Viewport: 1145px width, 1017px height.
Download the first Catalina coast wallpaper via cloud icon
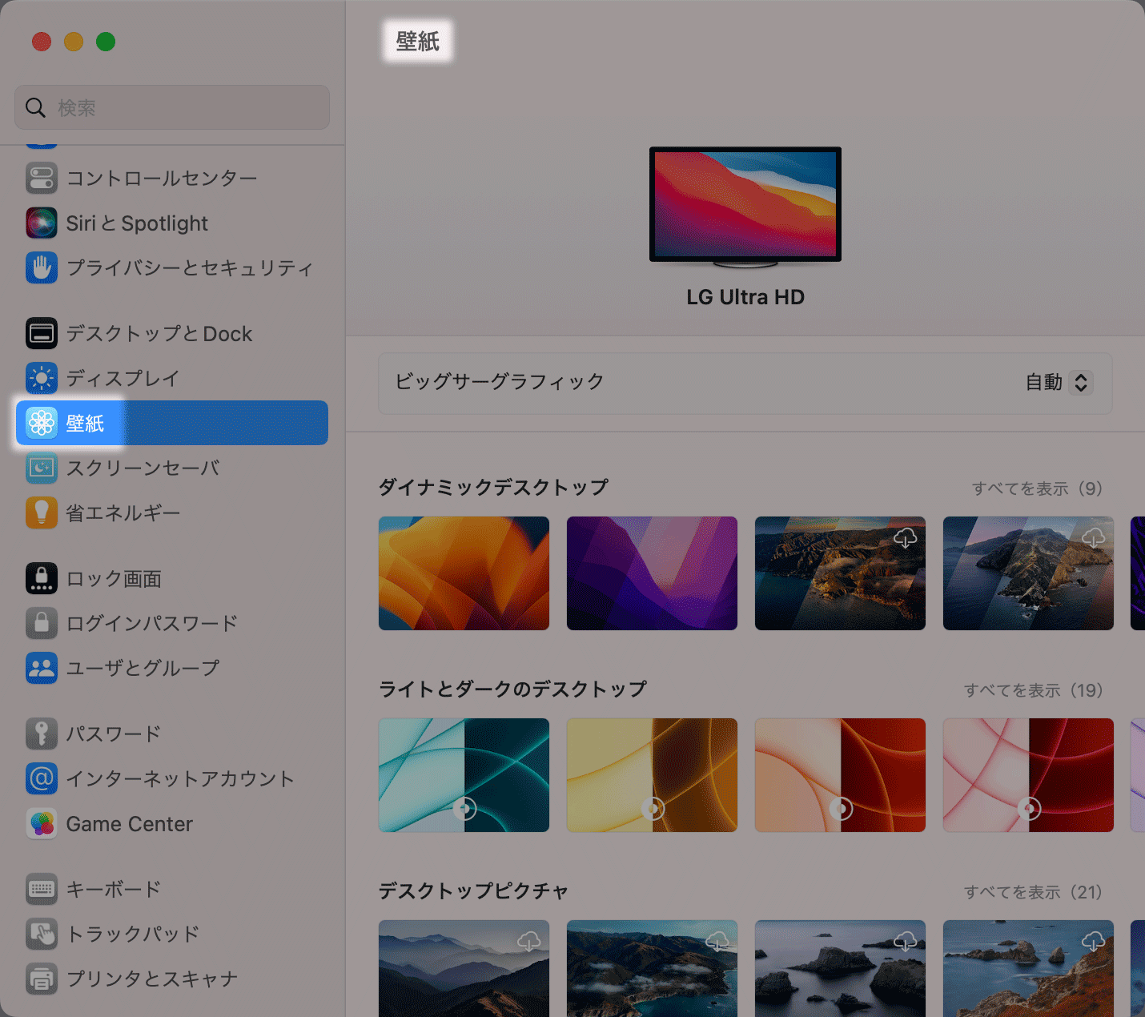906,537
